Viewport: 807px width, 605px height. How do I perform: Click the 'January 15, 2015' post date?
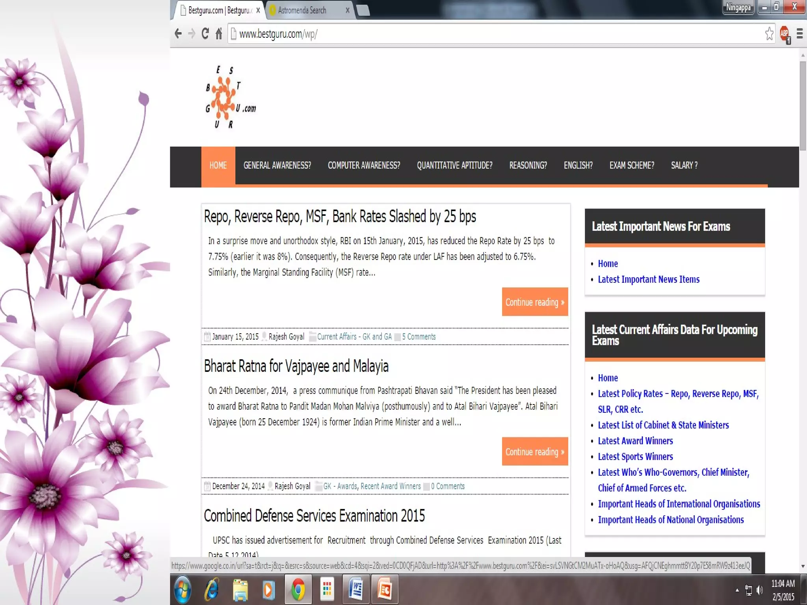pyautogui.click(x=235, y=337)
